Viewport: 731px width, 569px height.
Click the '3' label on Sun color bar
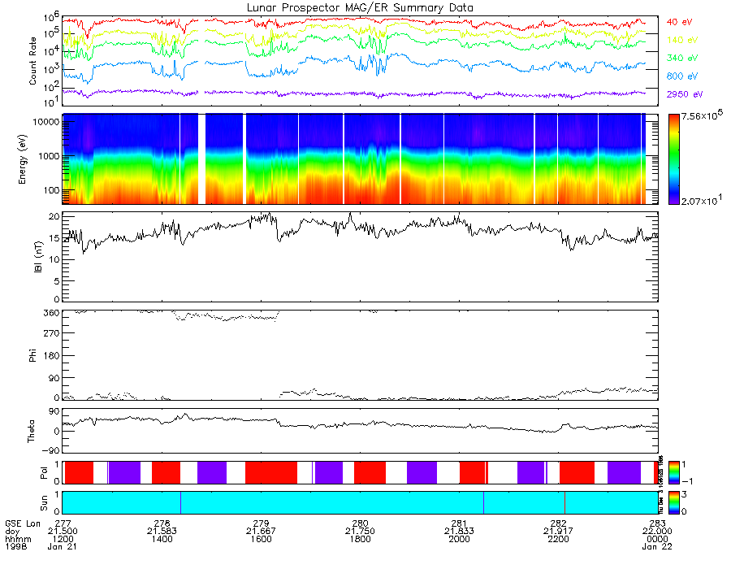pos(684,495)
